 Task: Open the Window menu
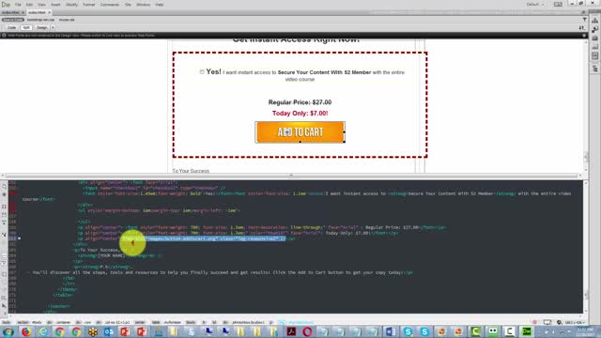(144, 5)
